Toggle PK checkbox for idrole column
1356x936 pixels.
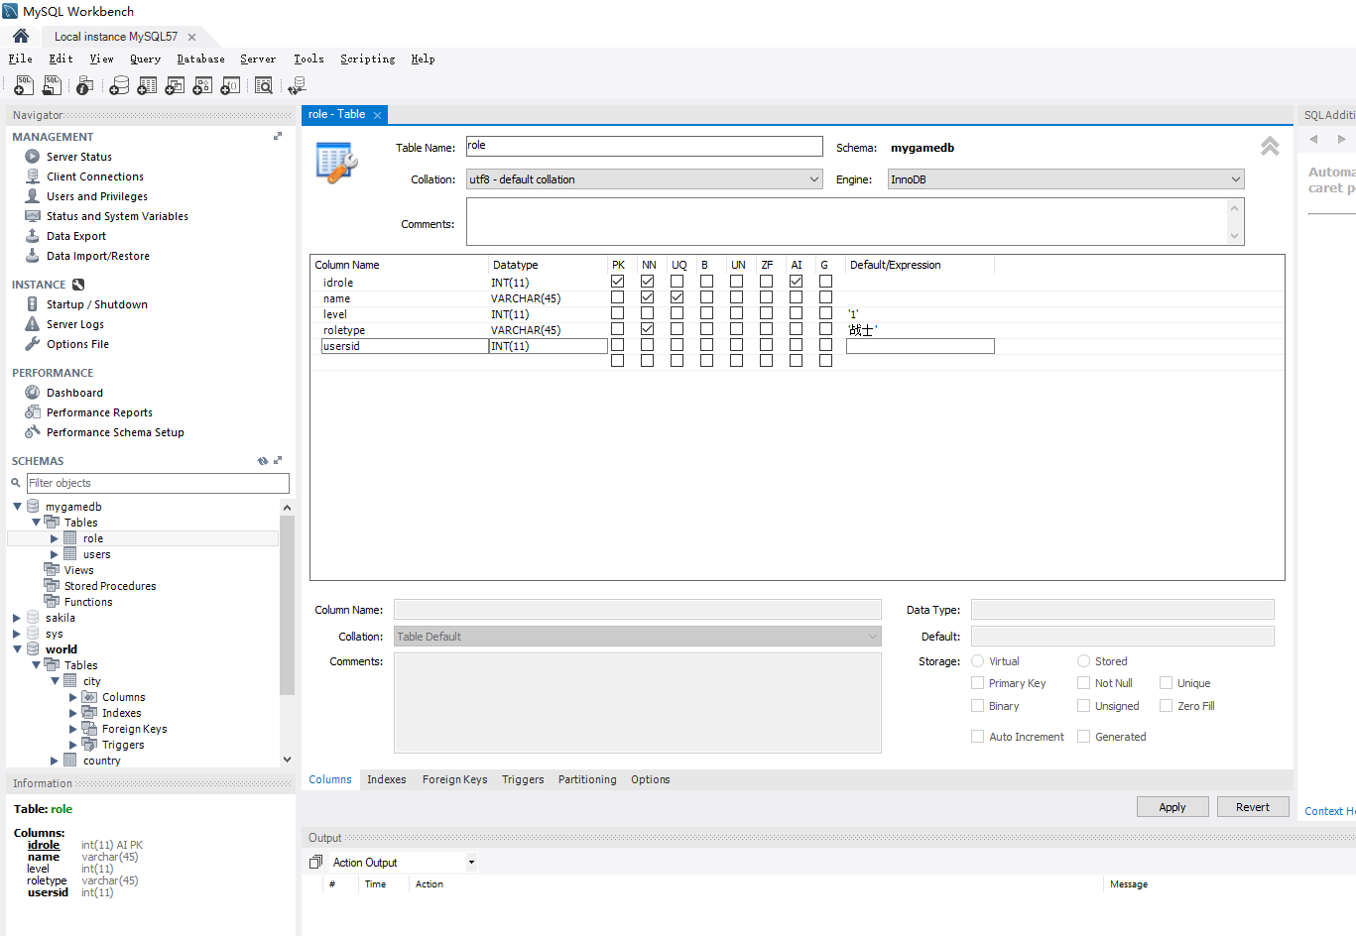[x=617, y=282]
